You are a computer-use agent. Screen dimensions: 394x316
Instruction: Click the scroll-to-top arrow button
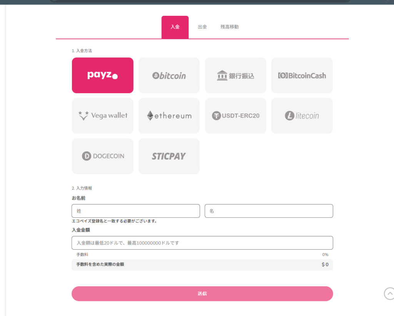(x=389, y=294)
